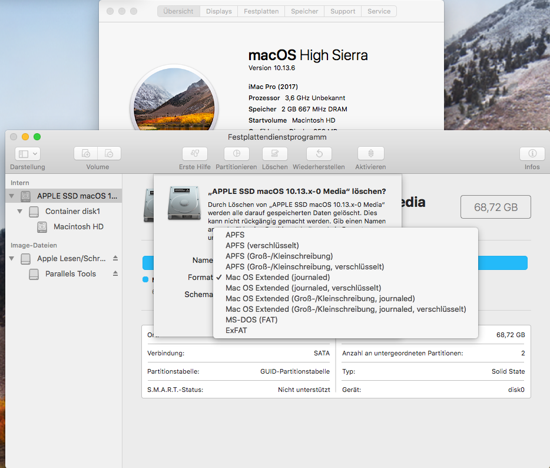Click the Version 10.13.6 text
Image resolution: width=550 pixels, height=468 pixels.
point(272,68)
